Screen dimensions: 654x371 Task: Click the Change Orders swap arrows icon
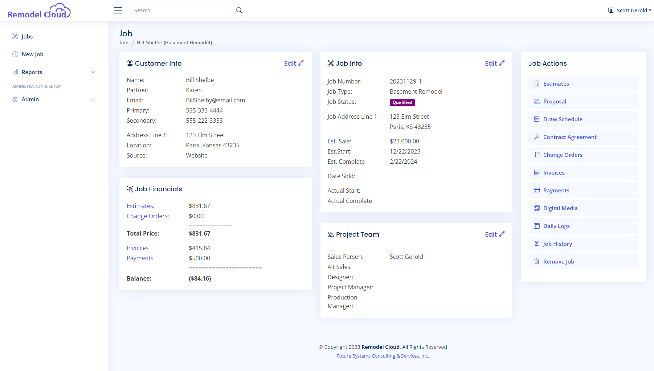pos(537,155)
